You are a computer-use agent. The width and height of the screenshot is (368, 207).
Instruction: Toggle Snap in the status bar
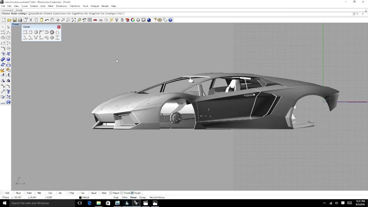(x=116, y=197)
